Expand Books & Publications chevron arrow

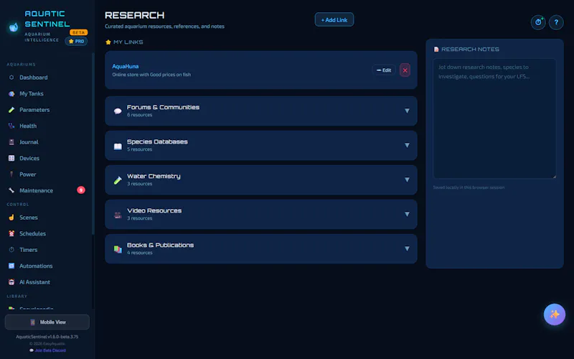[407, 248]
